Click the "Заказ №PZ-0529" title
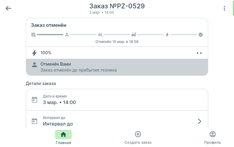The height and width of the screenshot is (147, 234). 117,6
